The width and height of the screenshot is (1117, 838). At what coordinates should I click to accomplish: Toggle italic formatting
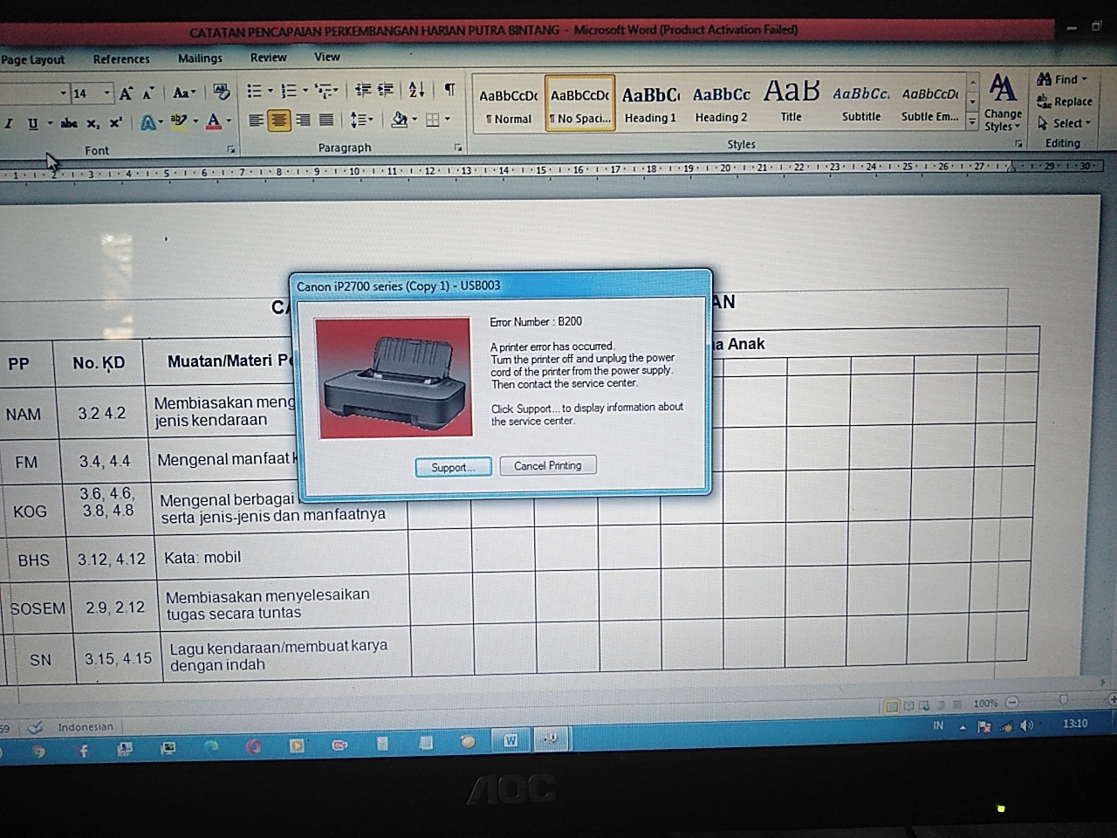point(9,124)
